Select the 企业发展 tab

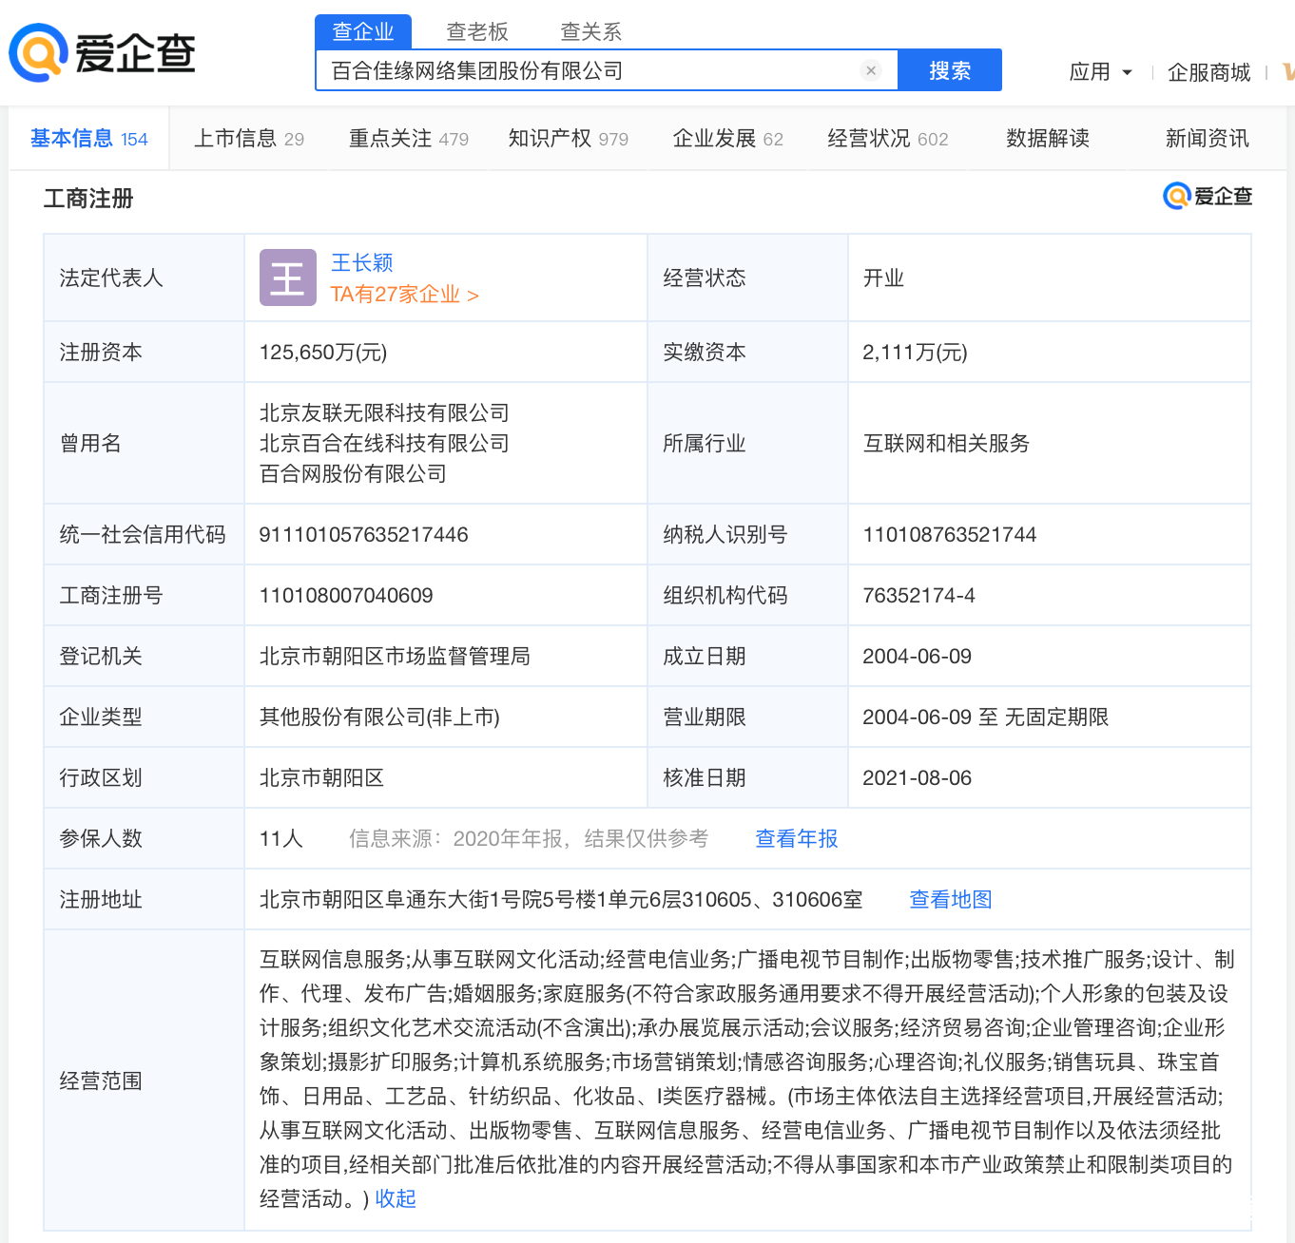[728, 139]
